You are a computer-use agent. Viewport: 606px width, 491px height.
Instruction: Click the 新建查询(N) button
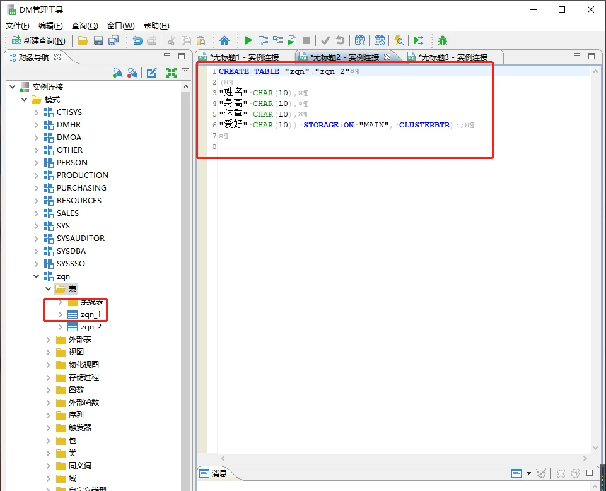click(x=39, y=40)
